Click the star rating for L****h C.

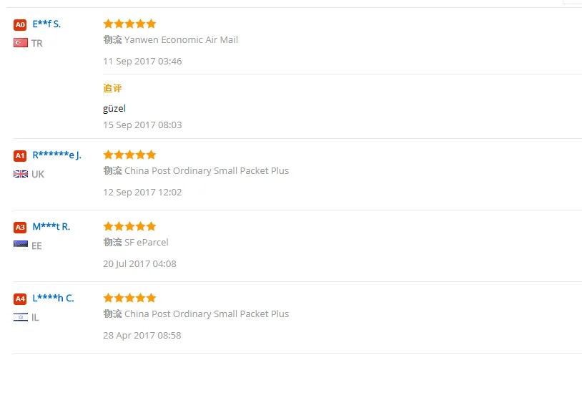pos(129,298)
